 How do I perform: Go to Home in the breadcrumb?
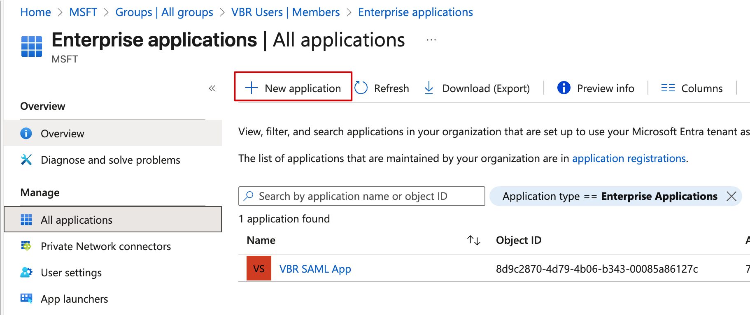35,12
